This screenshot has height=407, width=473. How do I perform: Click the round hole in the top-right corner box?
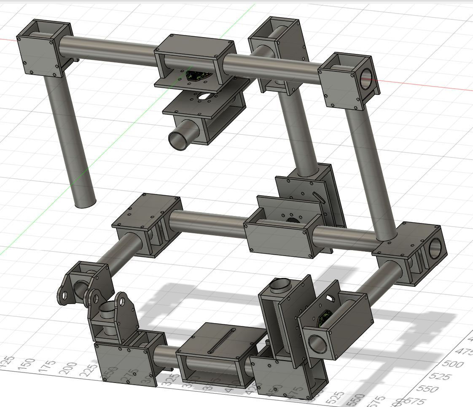[366, 78]
